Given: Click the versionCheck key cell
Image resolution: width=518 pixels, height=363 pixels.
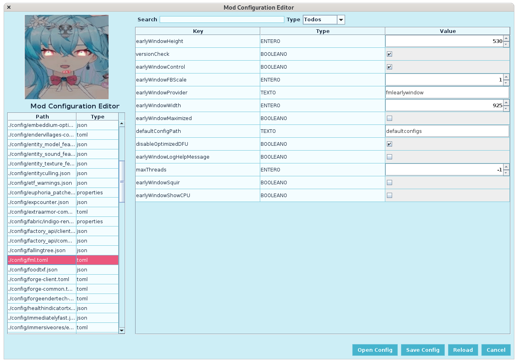Looking at the screenshot, I should coord(198,54).
